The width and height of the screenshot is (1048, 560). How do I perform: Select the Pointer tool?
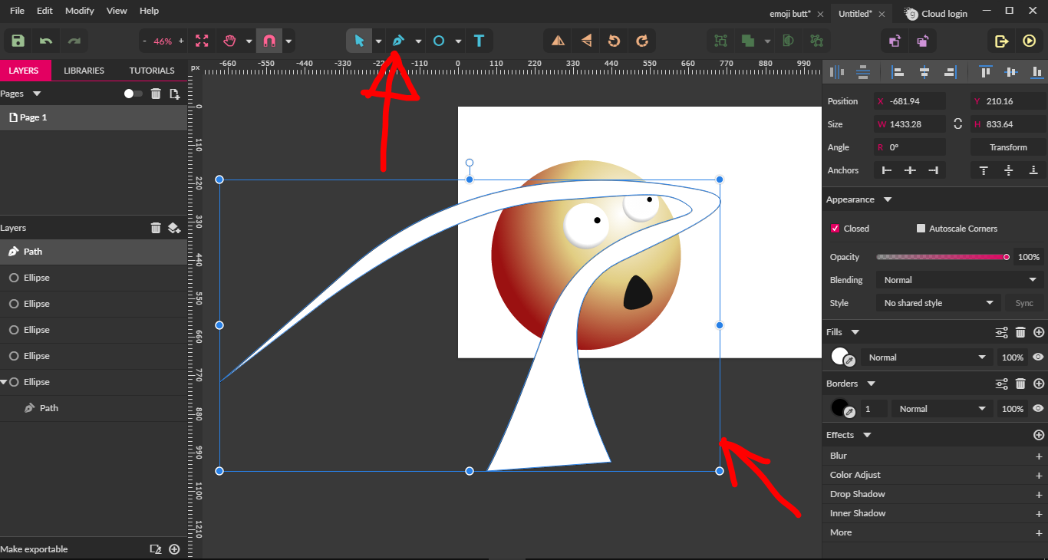tap(359, 41)
